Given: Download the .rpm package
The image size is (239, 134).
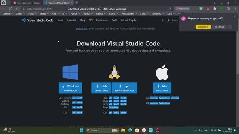Looking at the screenshot, I should click(125, 88).
